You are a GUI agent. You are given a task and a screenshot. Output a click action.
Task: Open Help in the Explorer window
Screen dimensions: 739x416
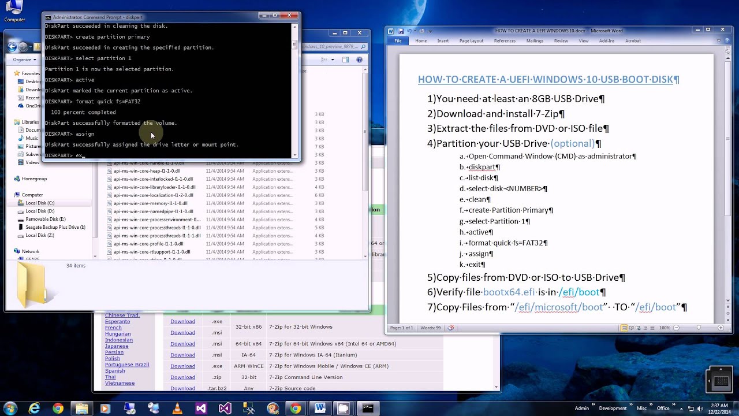[x=360, y=60]
